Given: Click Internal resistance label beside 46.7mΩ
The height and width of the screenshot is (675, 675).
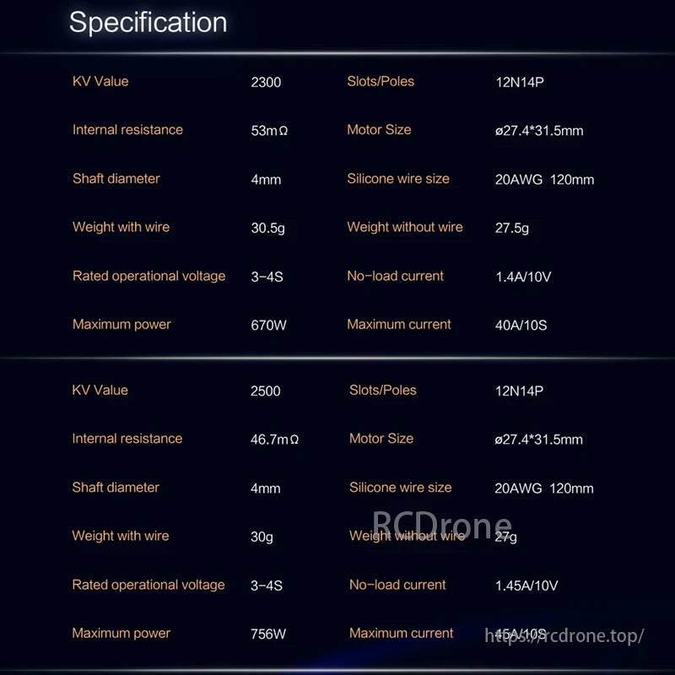Looking at the screenshot, I should [127, 439].
